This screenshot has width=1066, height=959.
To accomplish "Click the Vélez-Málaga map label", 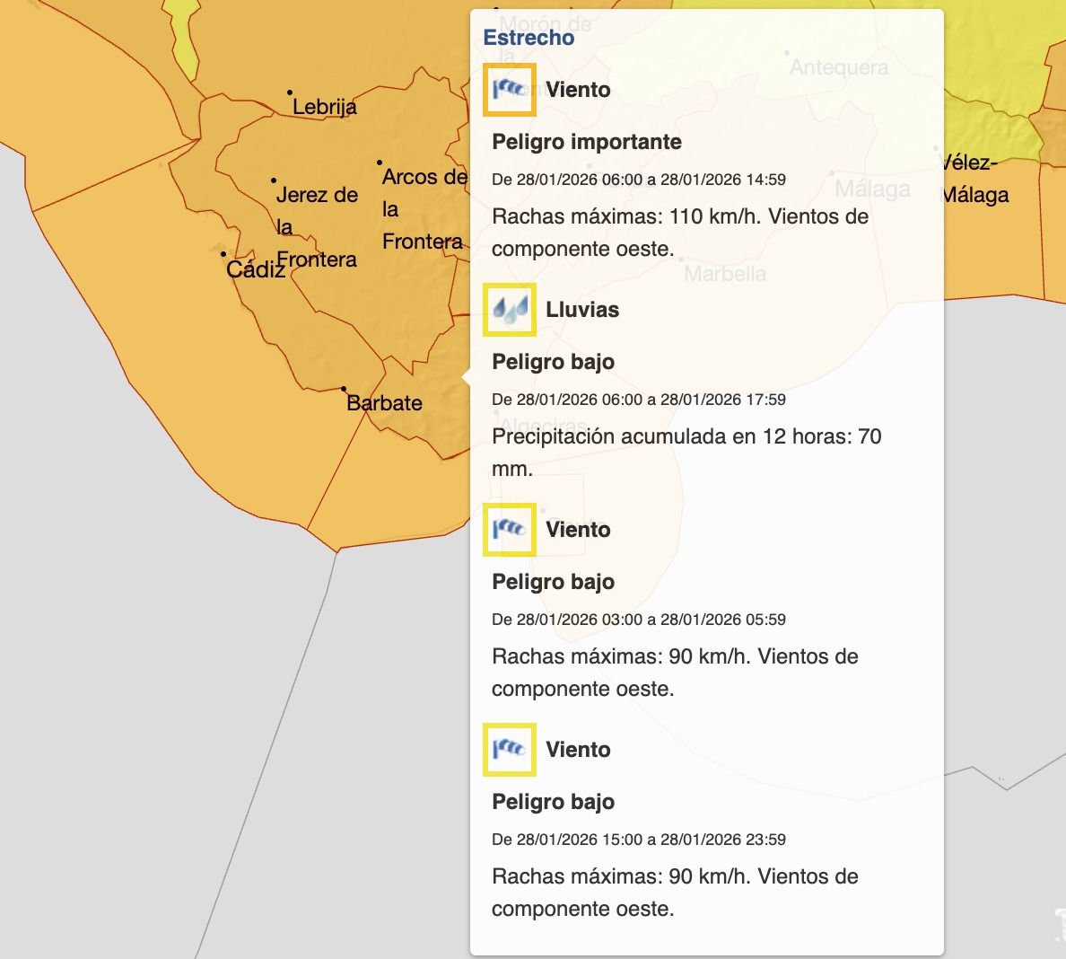I will [974, 179].
